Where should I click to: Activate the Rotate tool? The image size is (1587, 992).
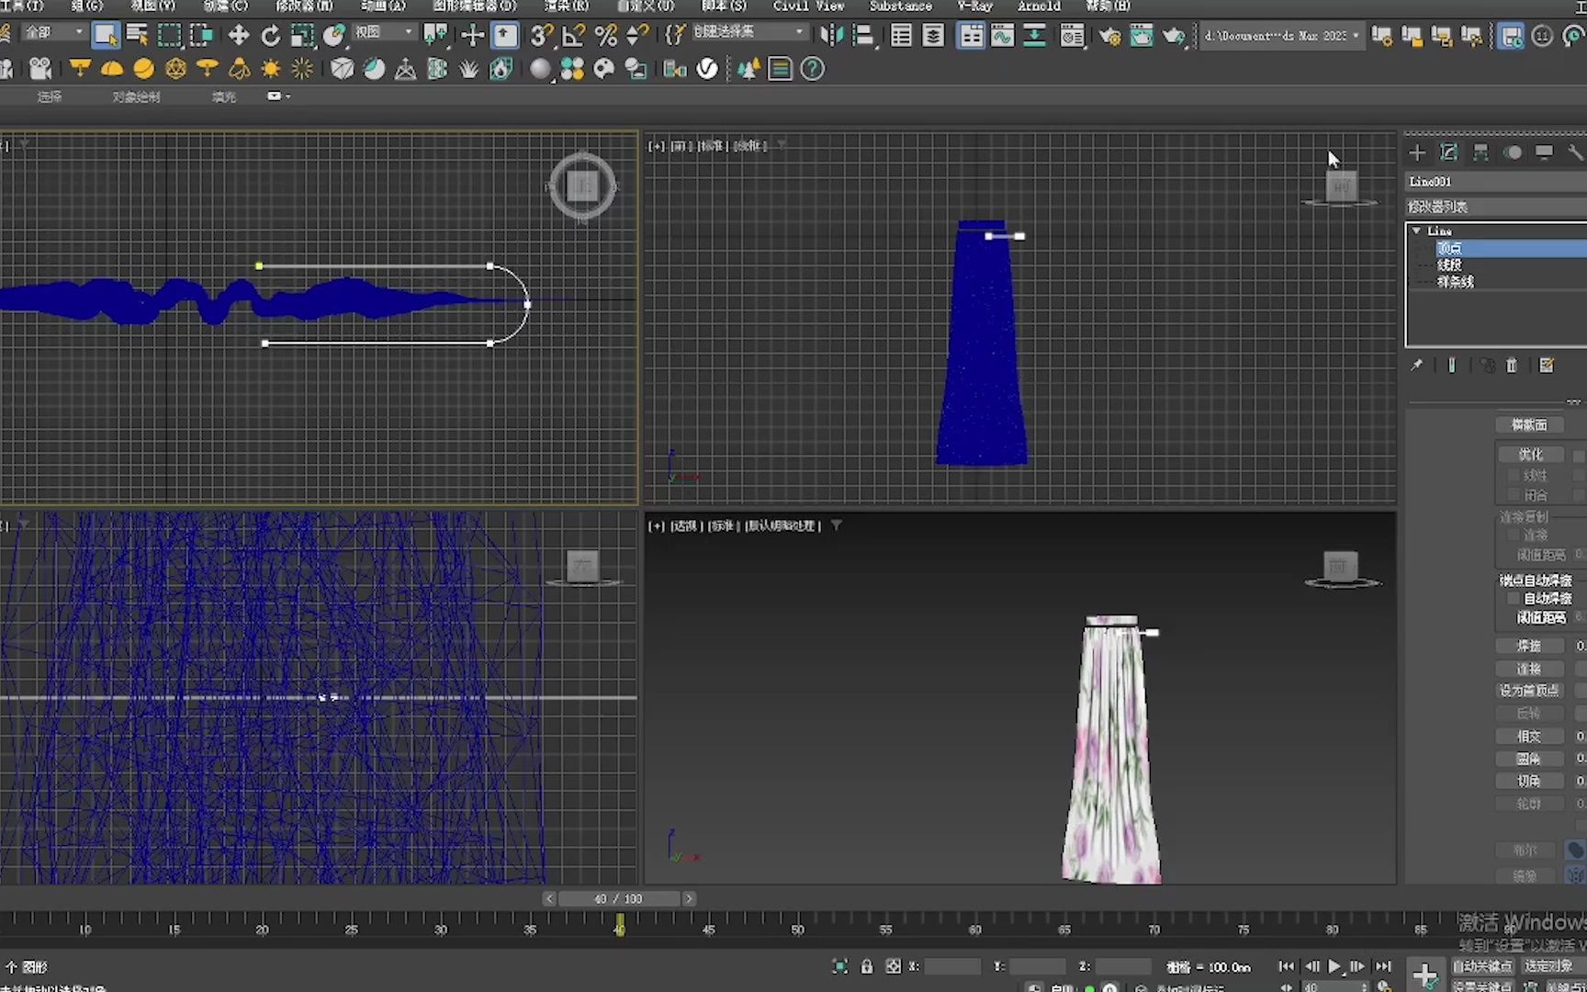pos(269,35)
